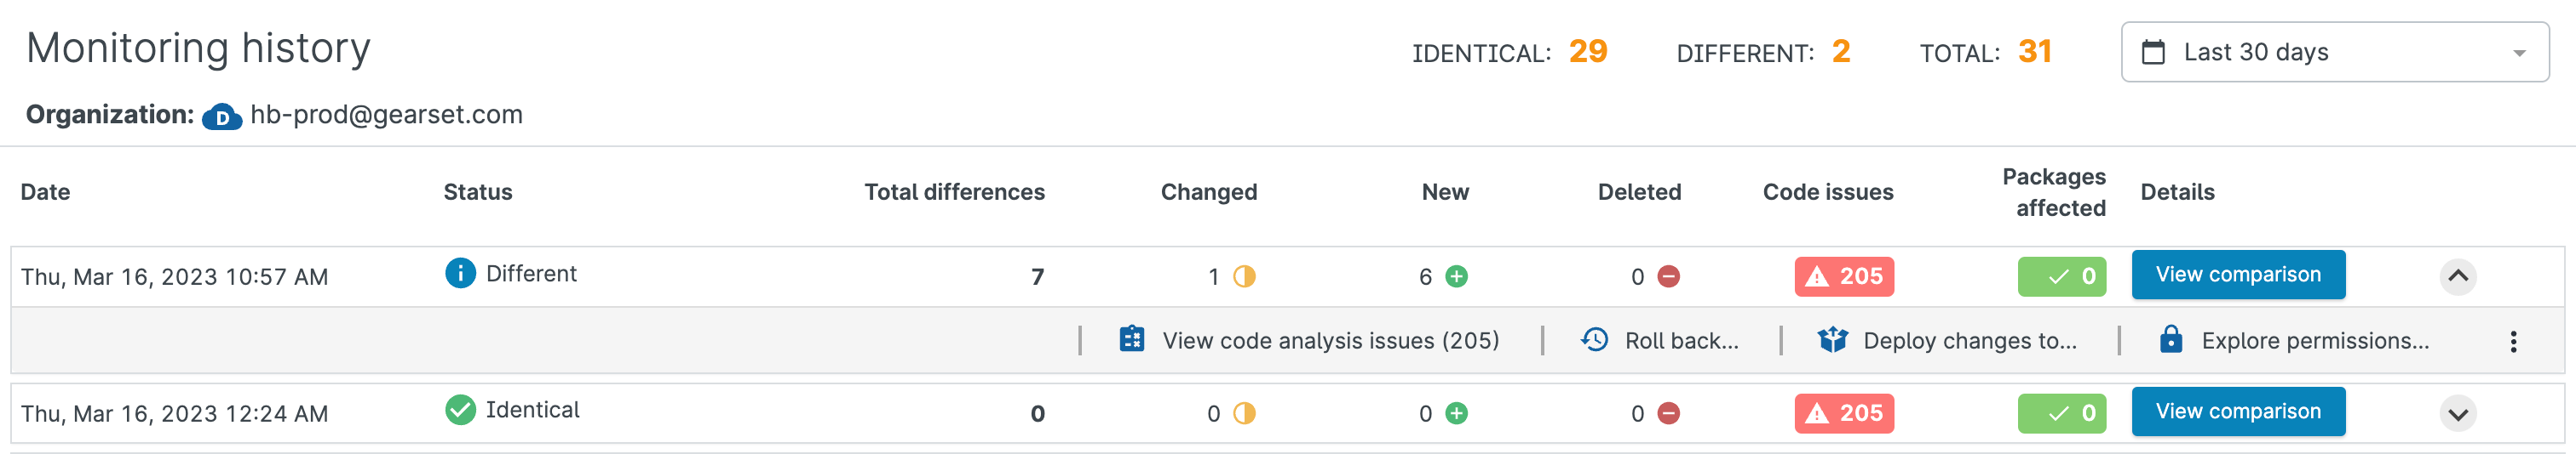Click the clipboard icon for code analysis
Image resolution: width=2576 pixels, height=454 pixels.
1131,339
